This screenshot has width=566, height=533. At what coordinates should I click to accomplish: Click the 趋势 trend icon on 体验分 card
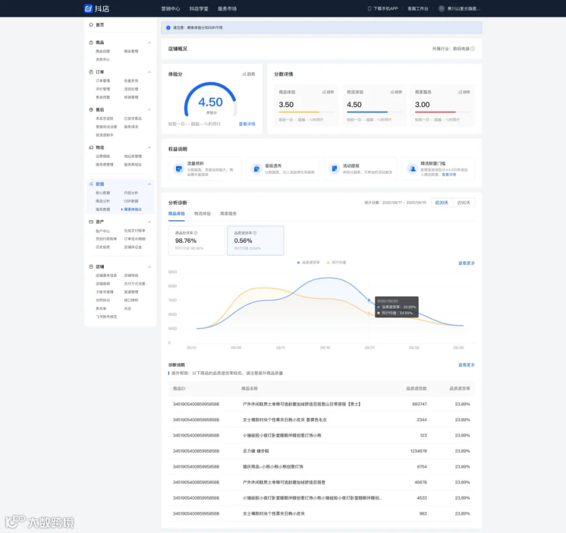[245, 74]
